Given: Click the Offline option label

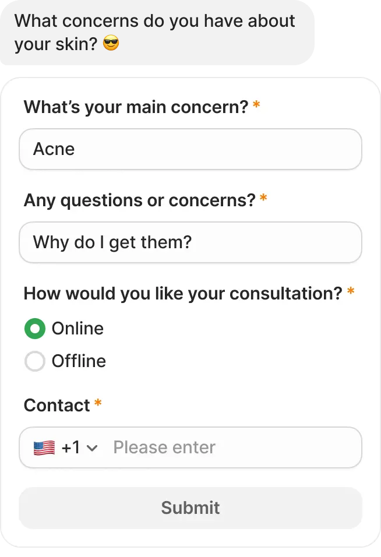Looking at the screenshot, I should [x=79, y=361].
